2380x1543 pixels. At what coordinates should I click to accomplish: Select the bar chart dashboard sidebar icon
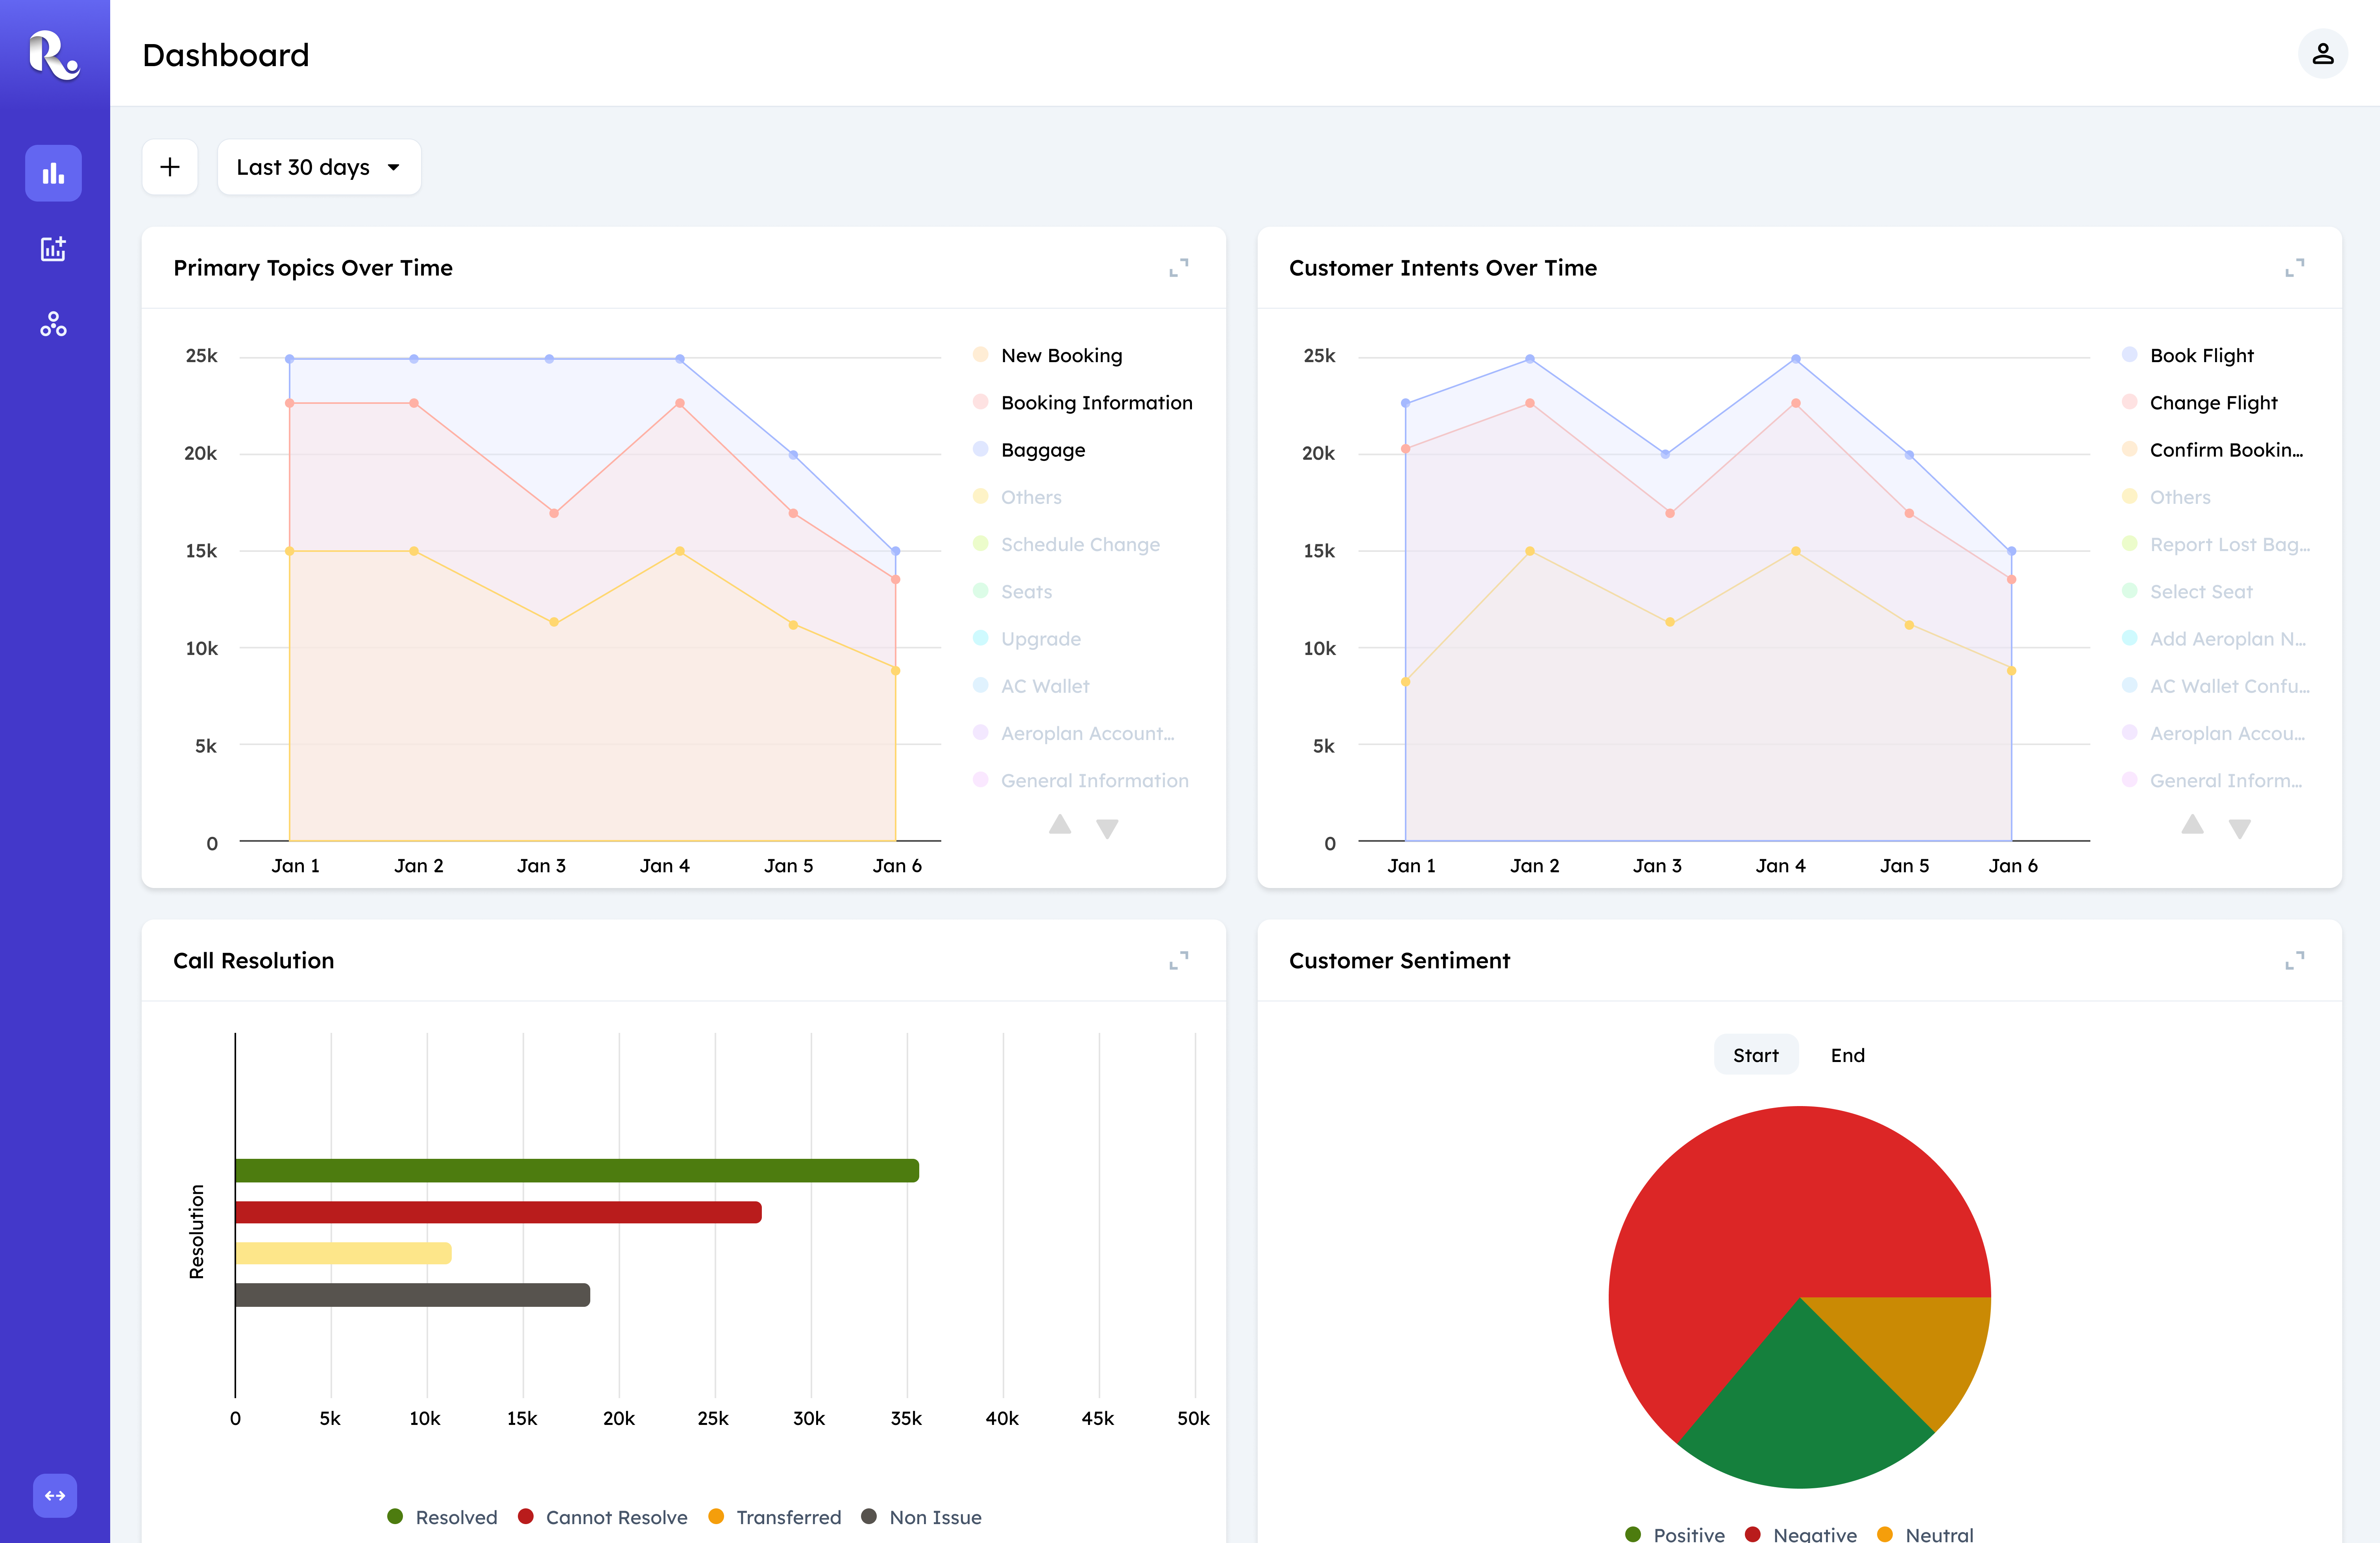[x=54, y=173]
